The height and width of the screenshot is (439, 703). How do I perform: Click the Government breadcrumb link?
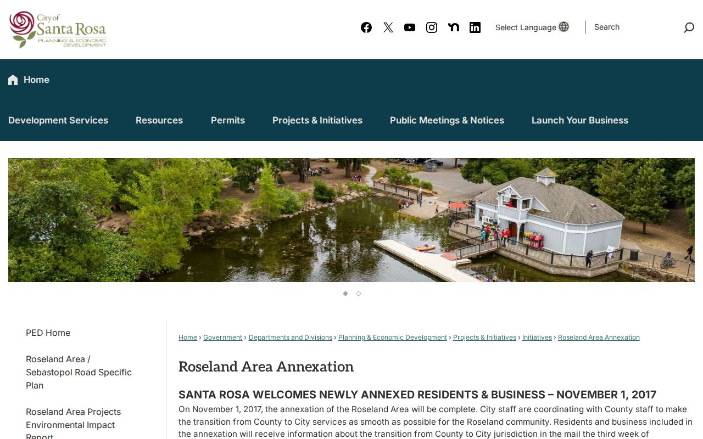click(x=222, y=337)
